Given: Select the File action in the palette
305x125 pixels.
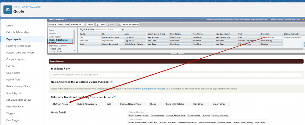Looking at the screenshot, I should (x=113, y=34).
